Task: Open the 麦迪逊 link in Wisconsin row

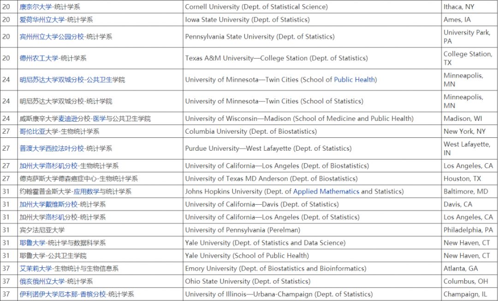Action: pyautogui.click(x=68, y=119)
